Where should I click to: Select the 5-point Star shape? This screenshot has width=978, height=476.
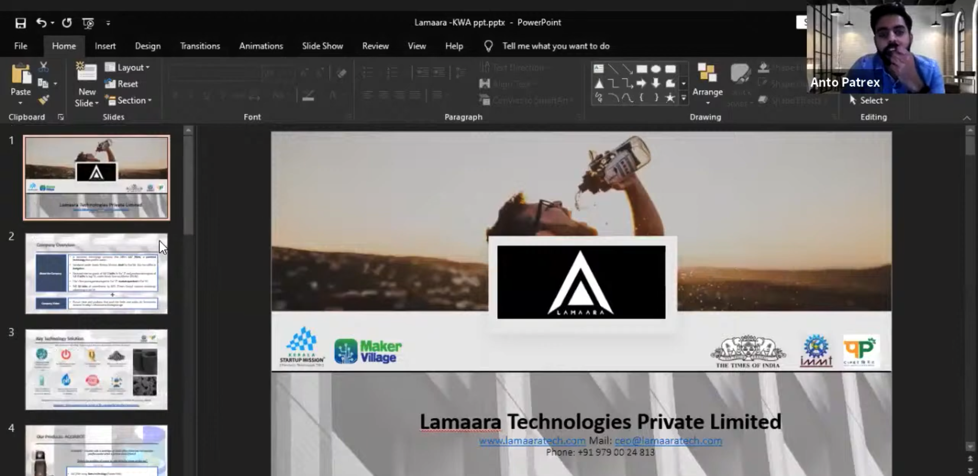pos(670,97)
